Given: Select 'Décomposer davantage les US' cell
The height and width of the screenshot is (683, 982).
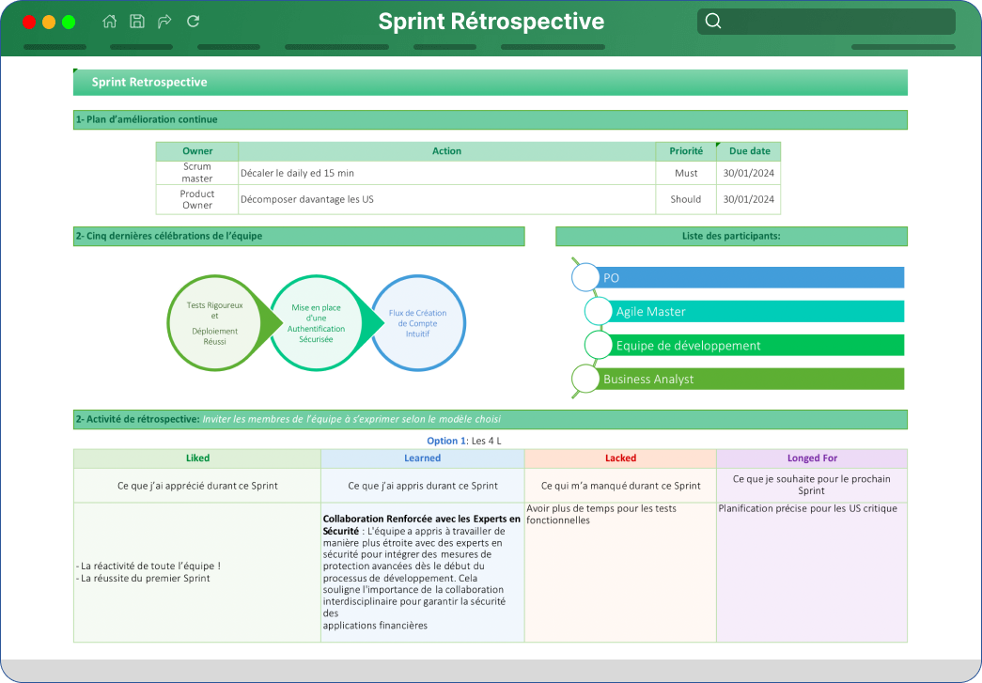Looking at the screenshot, I should [446, 199].
